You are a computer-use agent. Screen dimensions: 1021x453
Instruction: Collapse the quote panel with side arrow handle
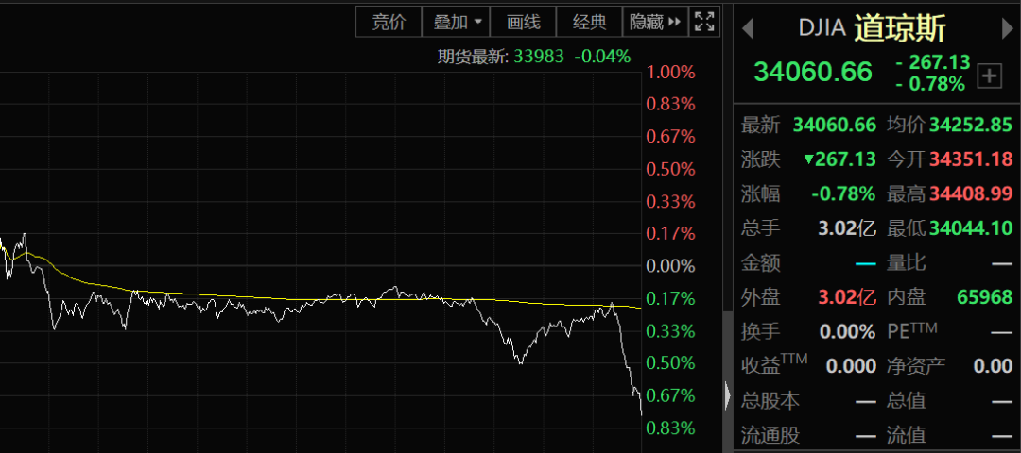click(x=727, y=394)
